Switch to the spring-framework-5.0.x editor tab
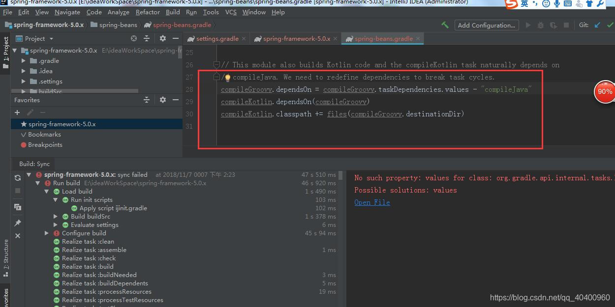The height and width of the screenshot is (307, 615). click(x=296, y=38)
